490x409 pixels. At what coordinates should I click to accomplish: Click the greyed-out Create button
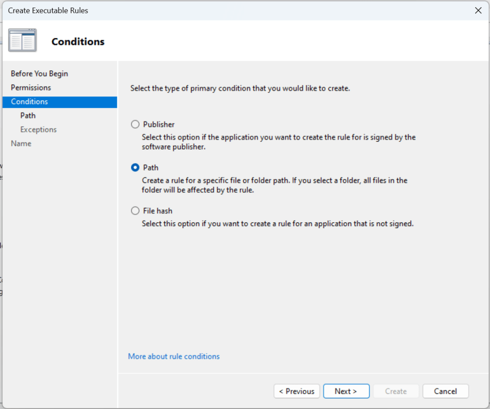pyautogui.click(x=396, y=391)
